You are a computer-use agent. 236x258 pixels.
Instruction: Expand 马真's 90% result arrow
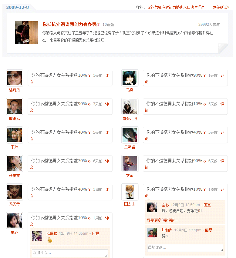204,75
